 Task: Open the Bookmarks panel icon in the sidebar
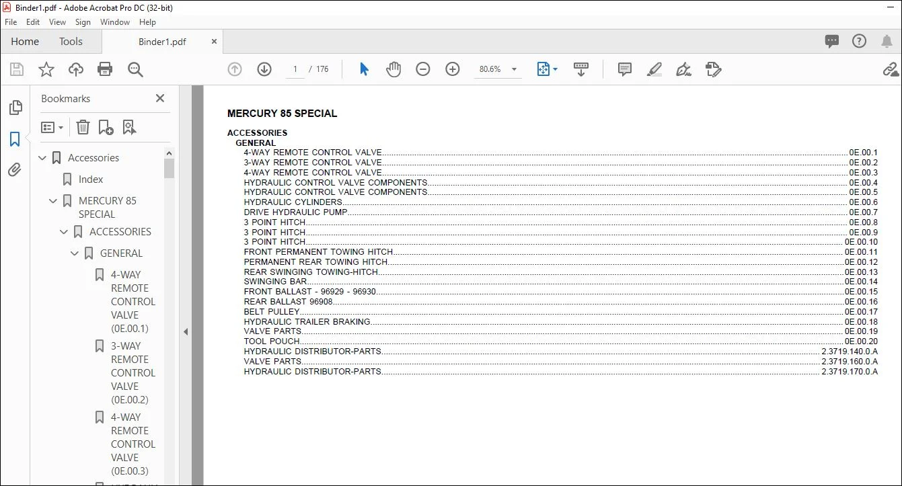click(x=15, y=139)
